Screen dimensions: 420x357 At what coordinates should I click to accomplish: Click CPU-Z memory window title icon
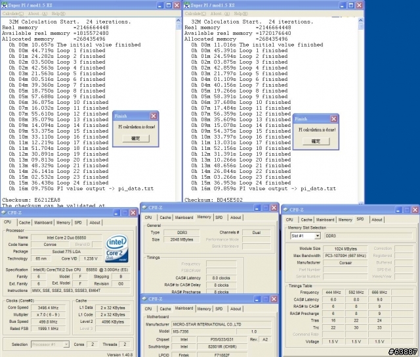pos(144,208)
